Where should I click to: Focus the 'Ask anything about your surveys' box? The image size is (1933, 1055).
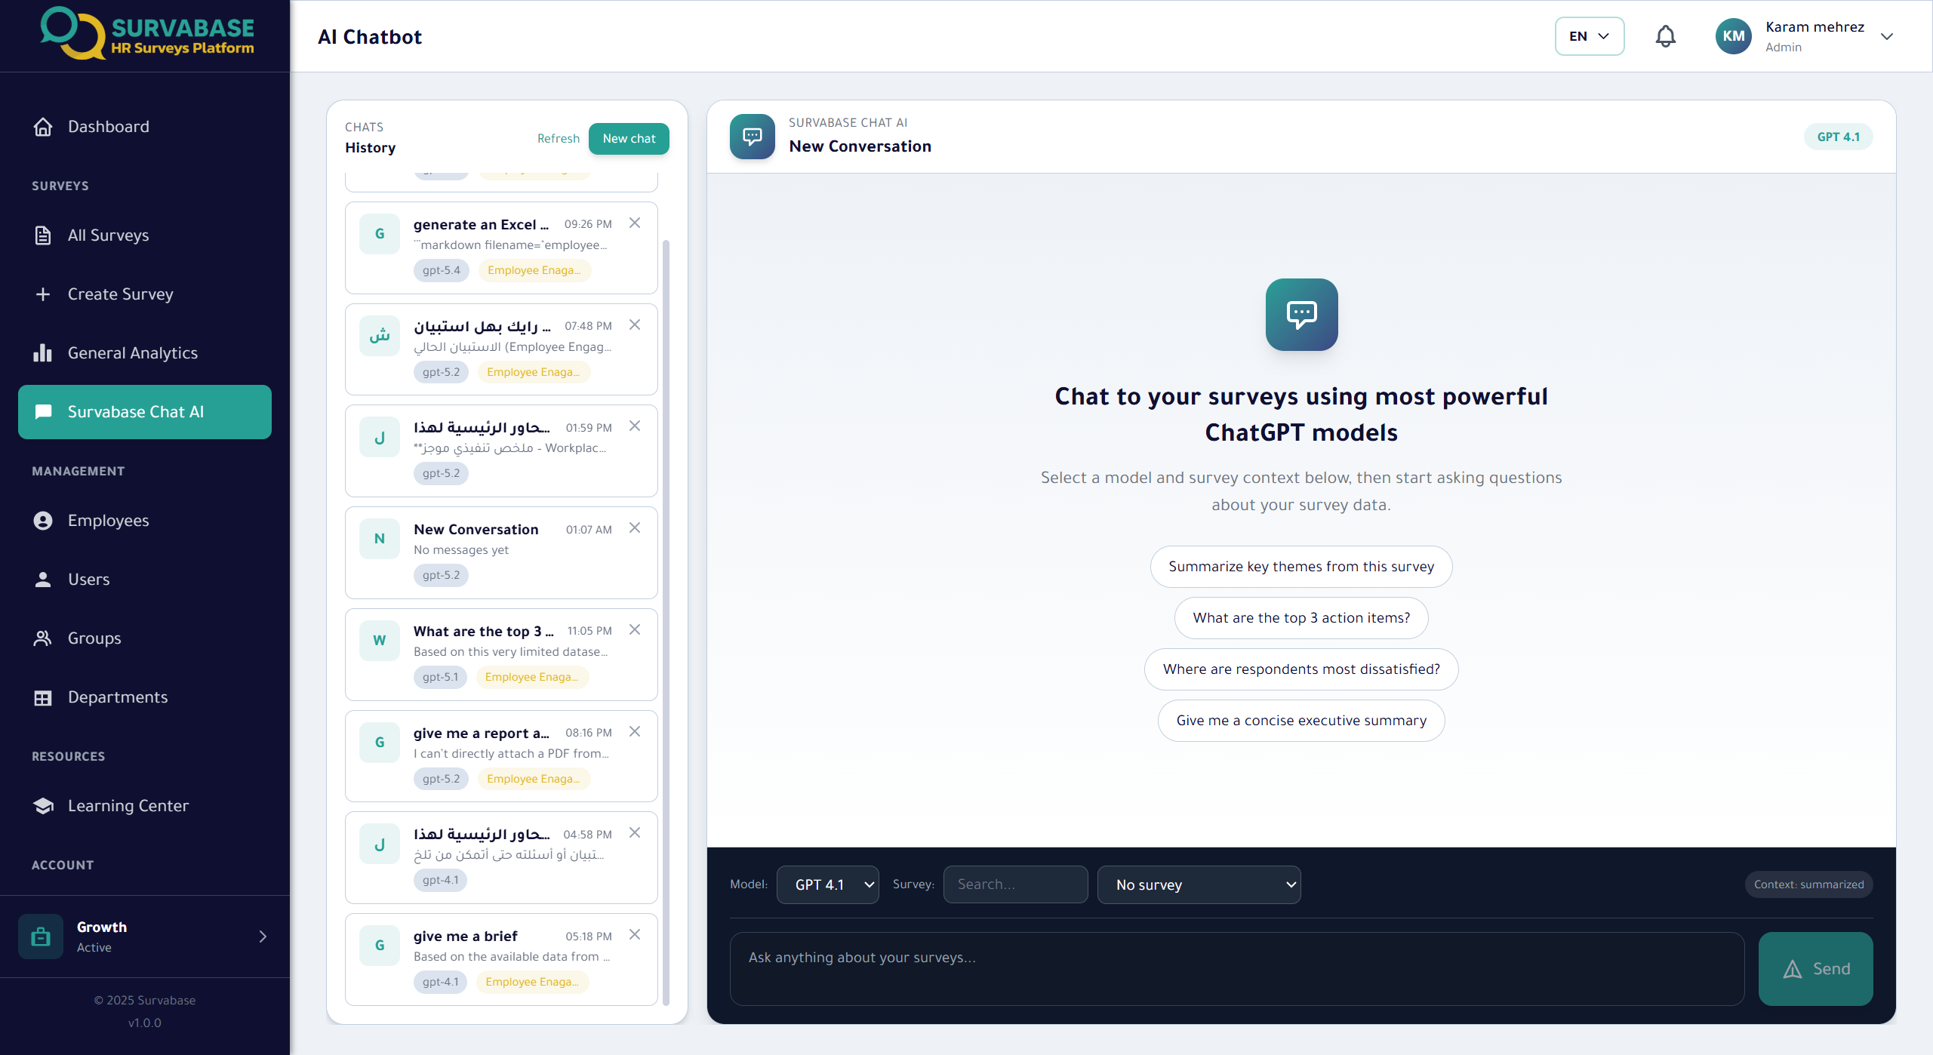(1237, 969)
